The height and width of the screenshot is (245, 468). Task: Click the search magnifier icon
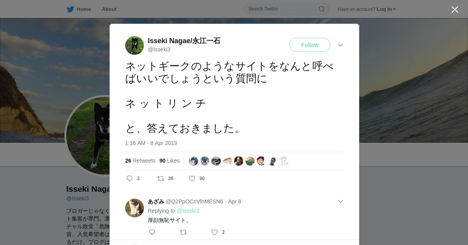click(x=322, y=9)
